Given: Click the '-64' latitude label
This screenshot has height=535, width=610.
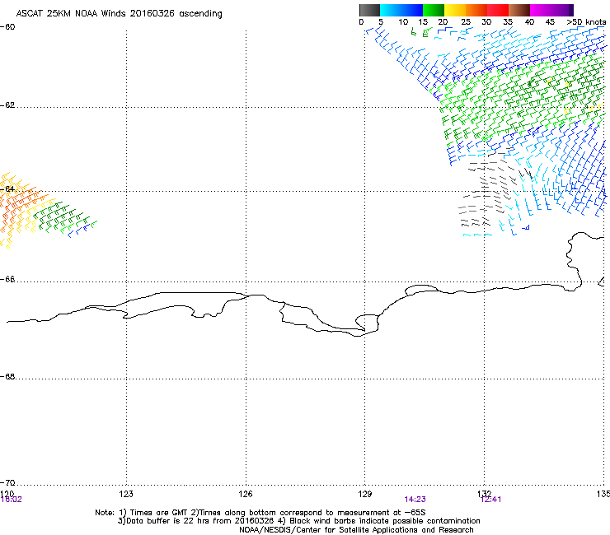Looking at the screenshot, I should 7,189.
